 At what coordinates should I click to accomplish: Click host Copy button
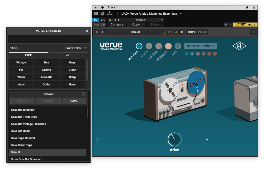[136, 25]
